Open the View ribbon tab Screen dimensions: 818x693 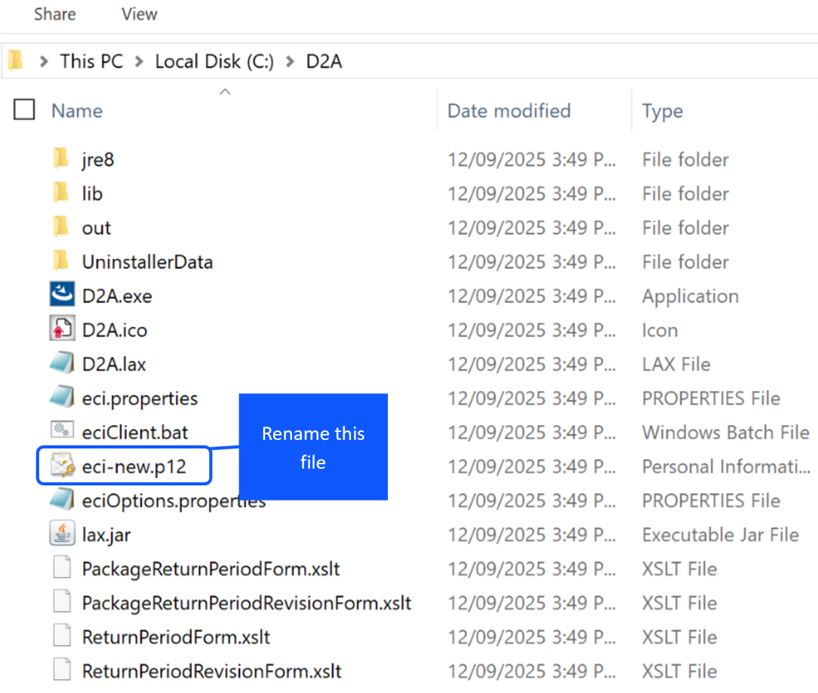[x=138, y=14]
